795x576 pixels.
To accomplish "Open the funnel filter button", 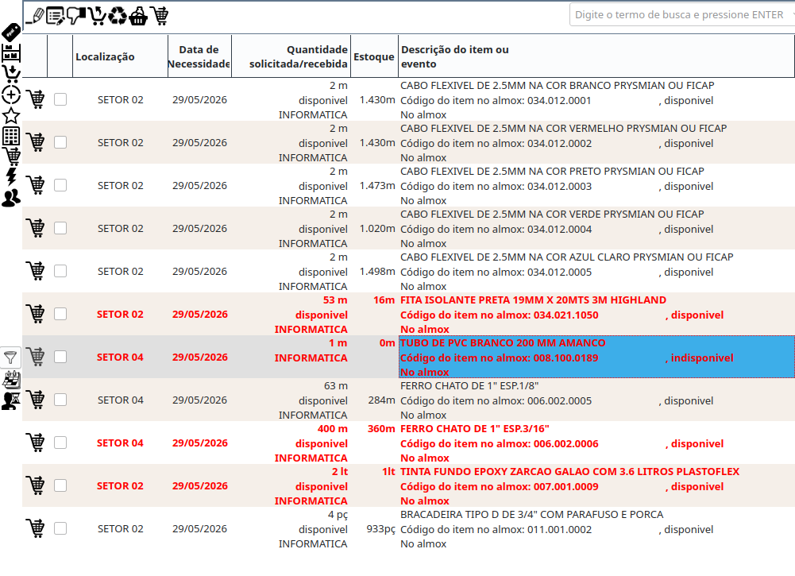I will point(10,357).
